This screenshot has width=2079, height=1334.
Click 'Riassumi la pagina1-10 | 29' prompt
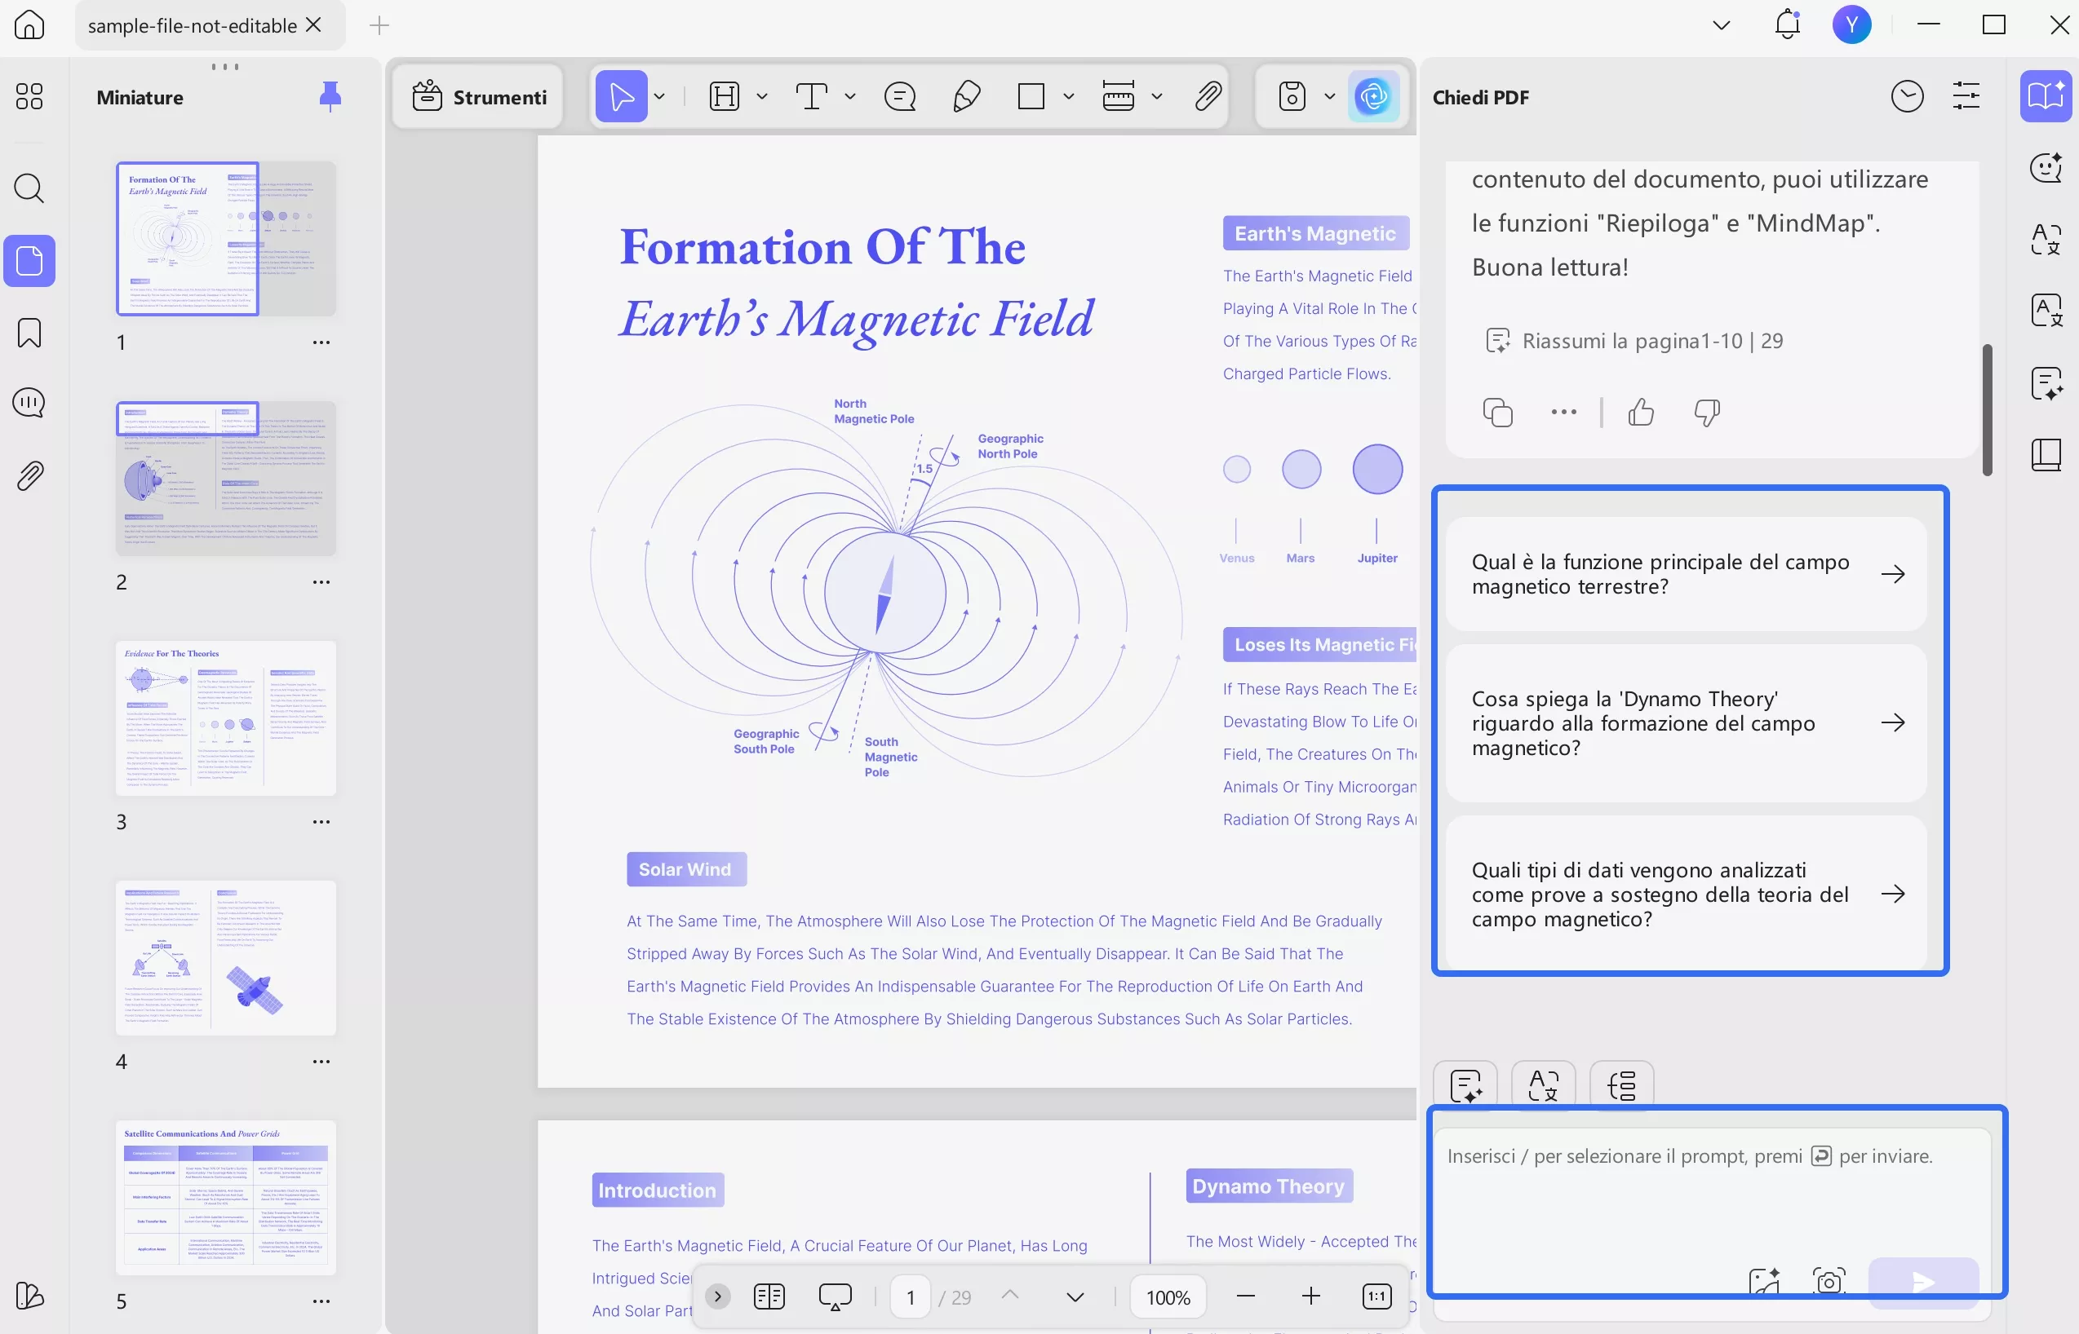pyautogui.click(x=1633, y=340)
